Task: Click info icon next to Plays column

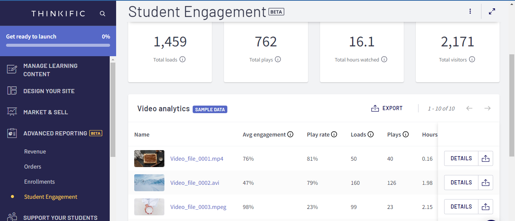Action: [406, 134]
